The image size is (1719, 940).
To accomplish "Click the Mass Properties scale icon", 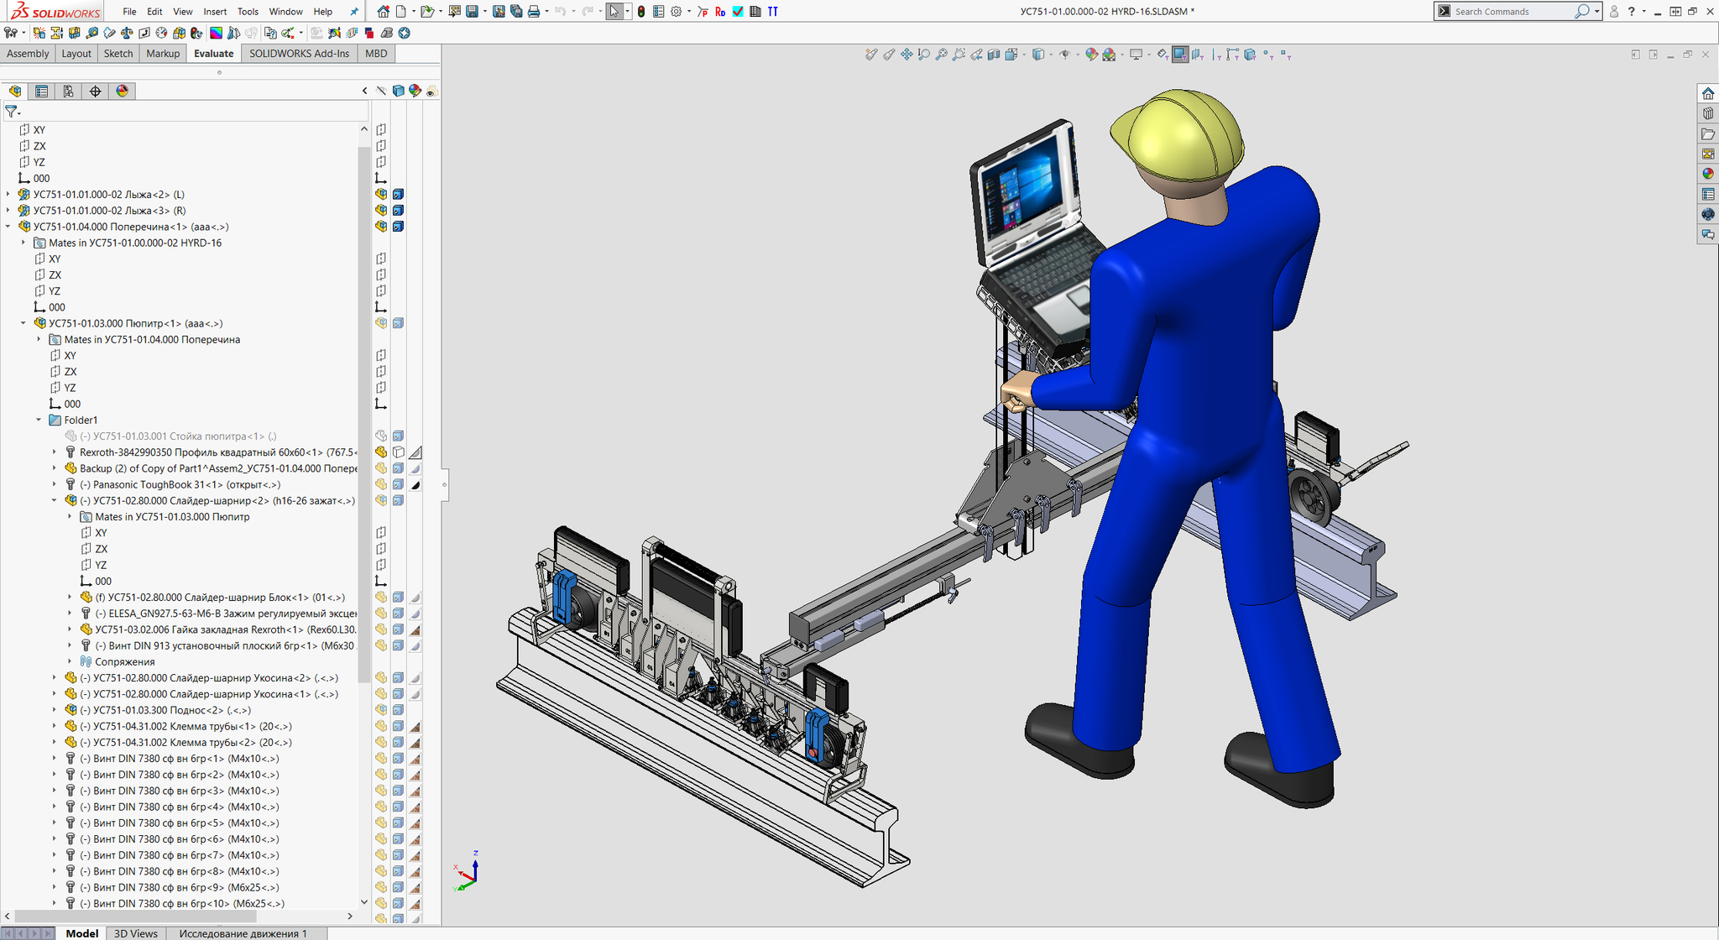I will tap(127, 33).
